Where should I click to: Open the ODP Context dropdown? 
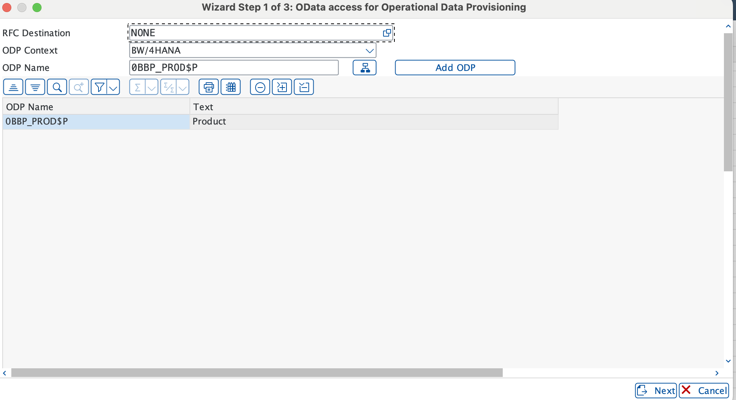(x=369, y=50)
